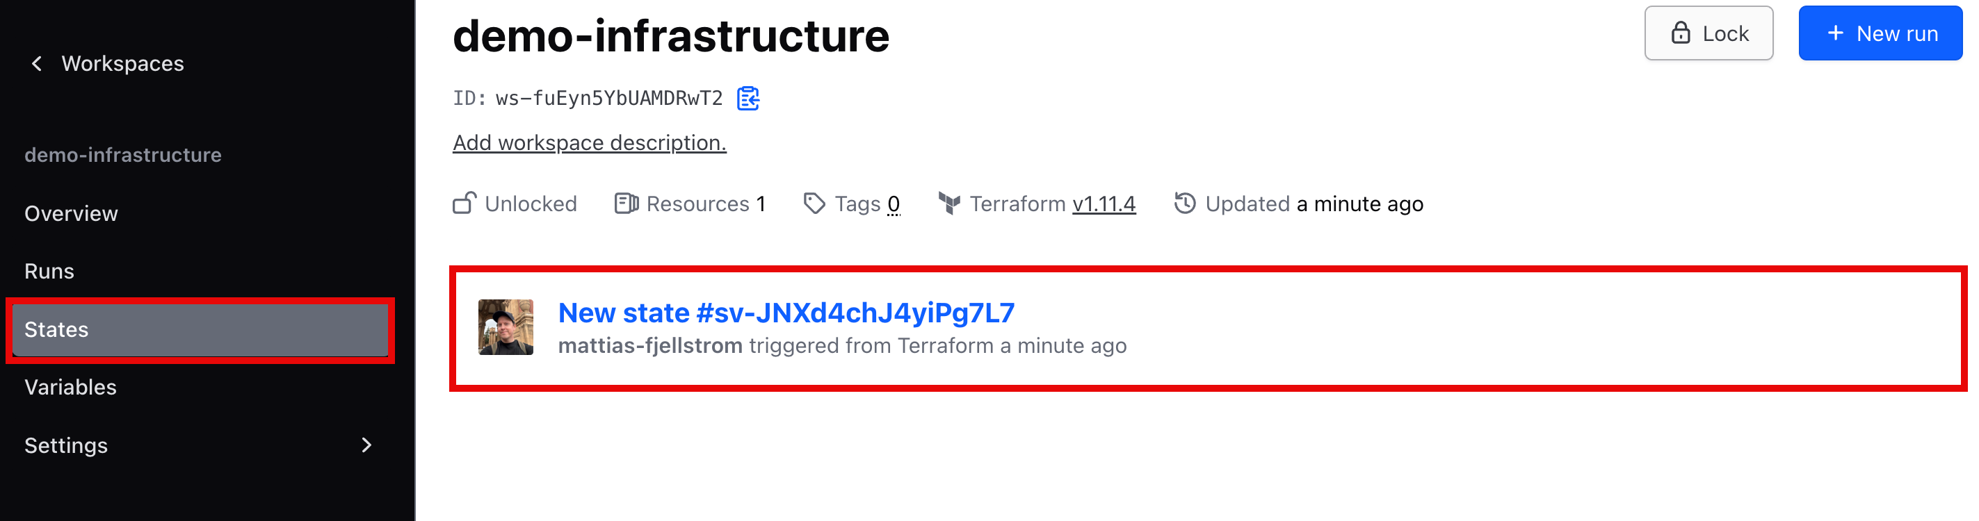Click the plus icon on New run
Image resolution: width=1979 pixels, height=521 pixels.
click(x=1835, y=33)
